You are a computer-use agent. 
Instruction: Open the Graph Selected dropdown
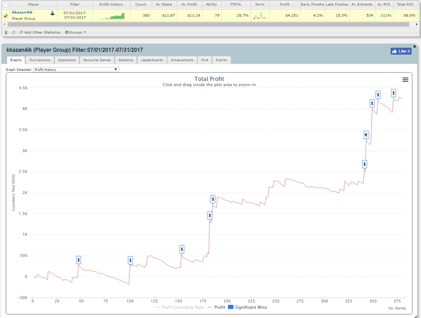(x=76, y=70)
